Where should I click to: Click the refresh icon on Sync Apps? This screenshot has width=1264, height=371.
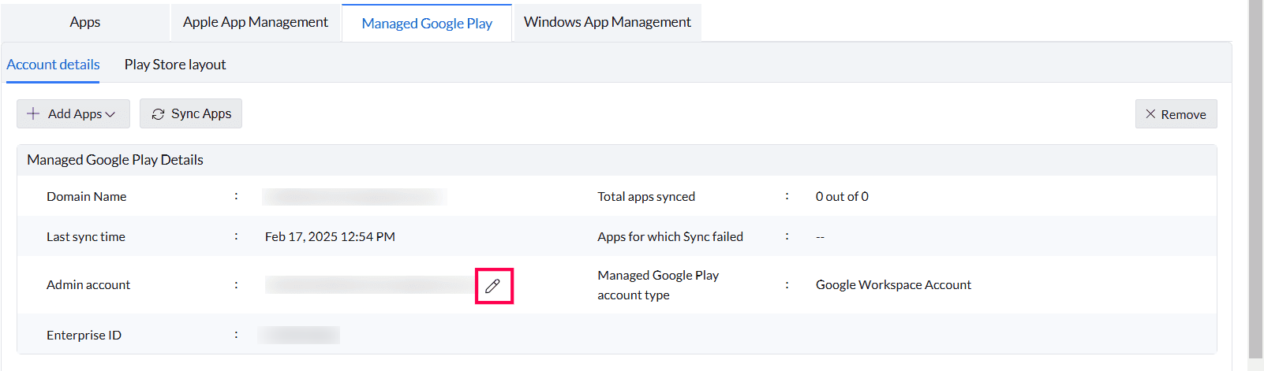158,114
